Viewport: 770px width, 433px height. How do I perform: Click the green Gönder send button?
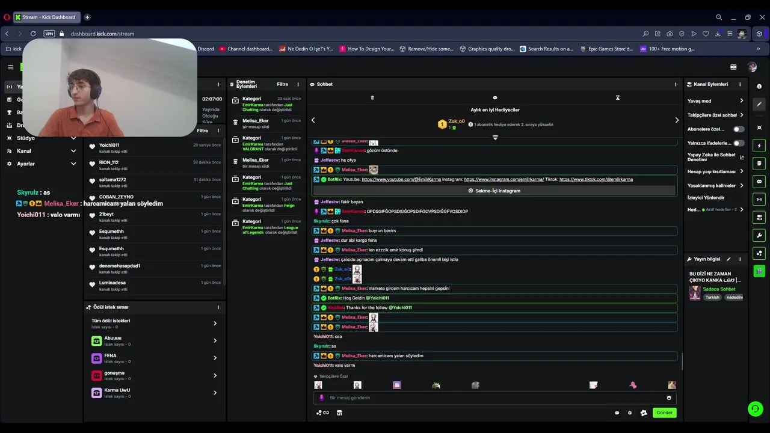tap(664, 413)
